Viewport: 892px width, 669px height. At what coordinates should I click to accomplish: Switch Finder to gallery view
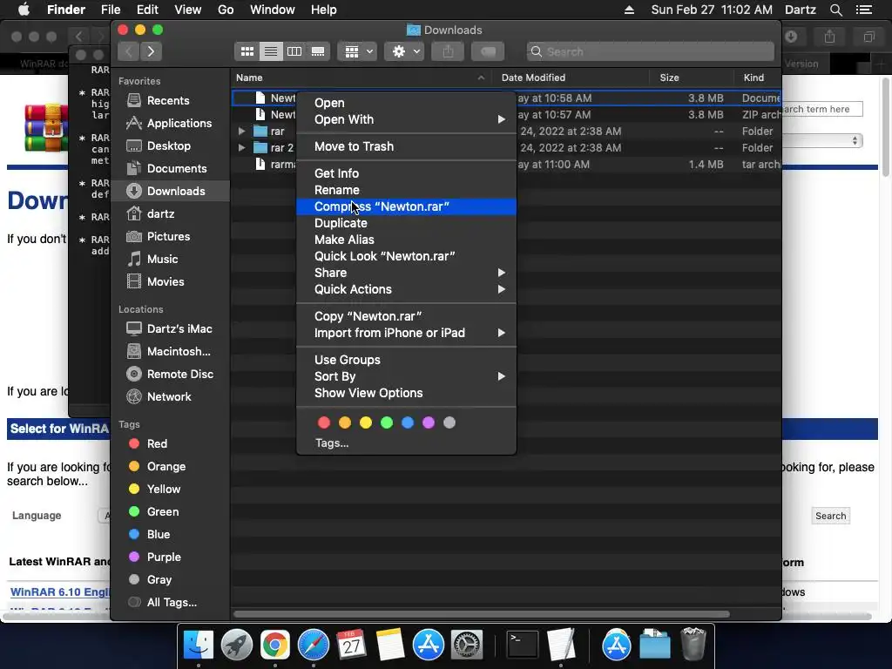point(318,51)
